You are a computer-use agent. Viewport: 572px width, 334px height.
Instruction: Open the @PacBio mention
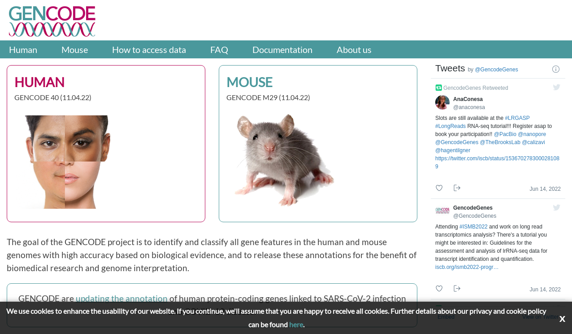pyautogui.click(x=505, y=134)
